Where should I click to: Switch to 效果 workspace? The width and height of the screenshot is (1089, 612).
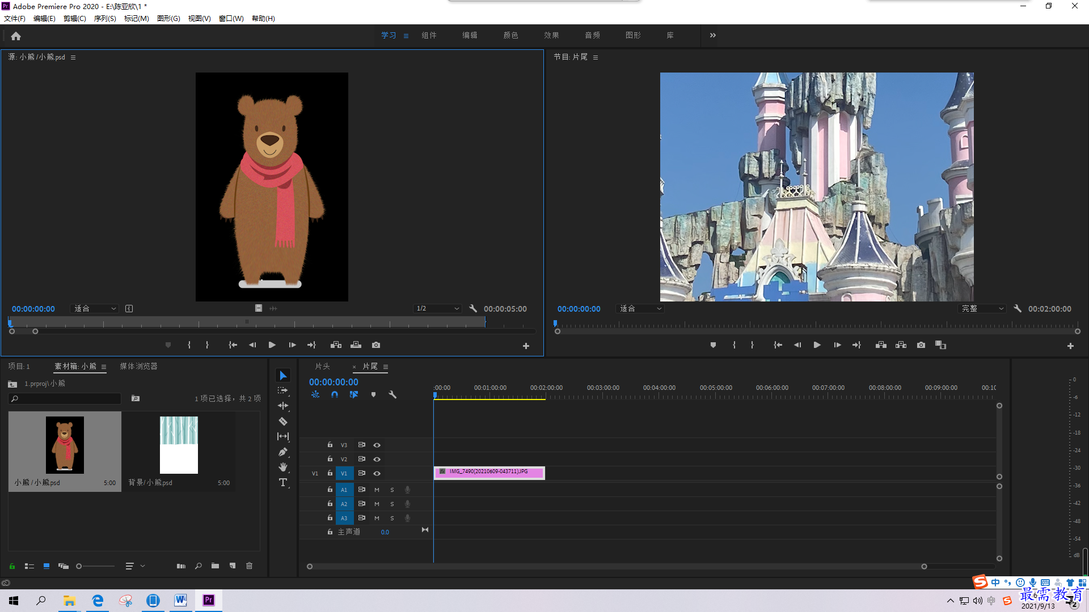551,35
